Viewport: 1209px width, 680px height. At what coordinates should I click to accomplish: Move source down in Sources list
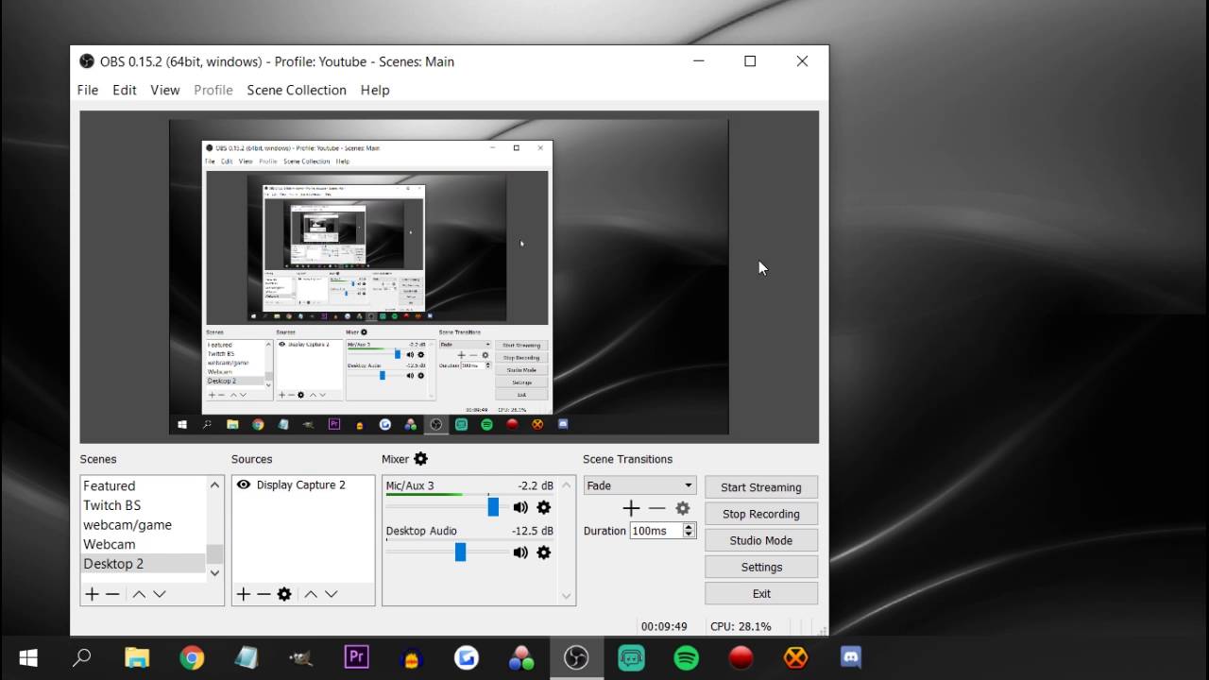331,594
